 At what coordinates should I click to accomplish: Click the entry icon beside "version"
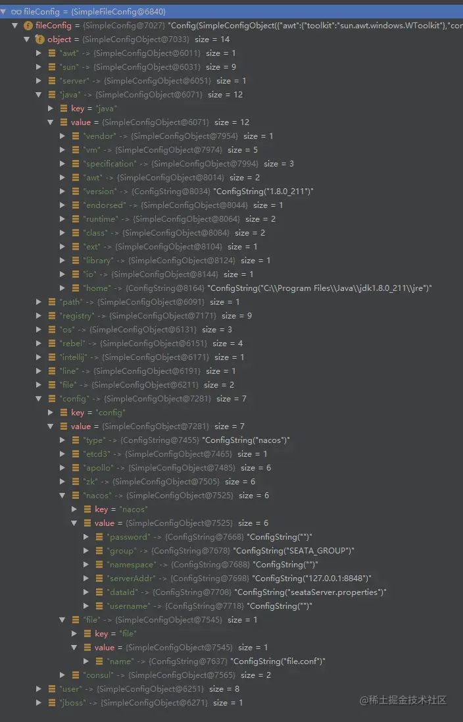(76, 191)
